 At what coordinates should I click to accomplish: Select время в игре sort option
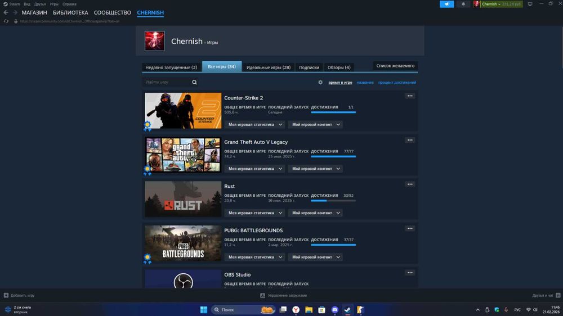(340, 83)
